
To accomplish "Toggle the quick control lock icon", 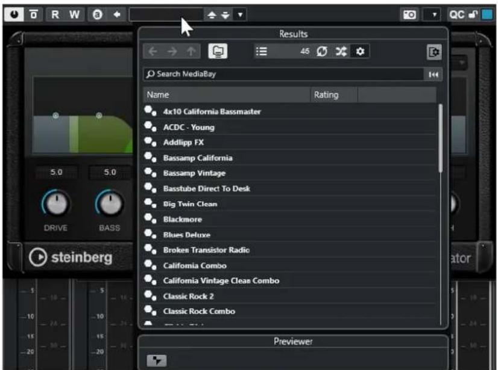I will (x=473, y=14).
